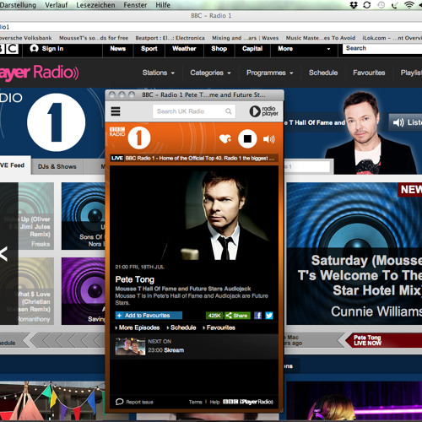Open the Mixing and Waves bookmark
The height and width of the screenshot is (422, 422).
245,38
